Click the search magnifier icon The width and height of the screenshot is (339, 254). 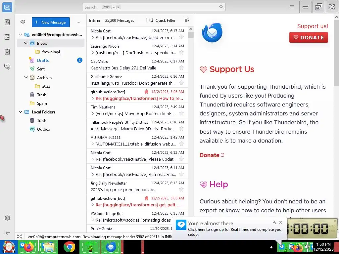pos(221,7)
